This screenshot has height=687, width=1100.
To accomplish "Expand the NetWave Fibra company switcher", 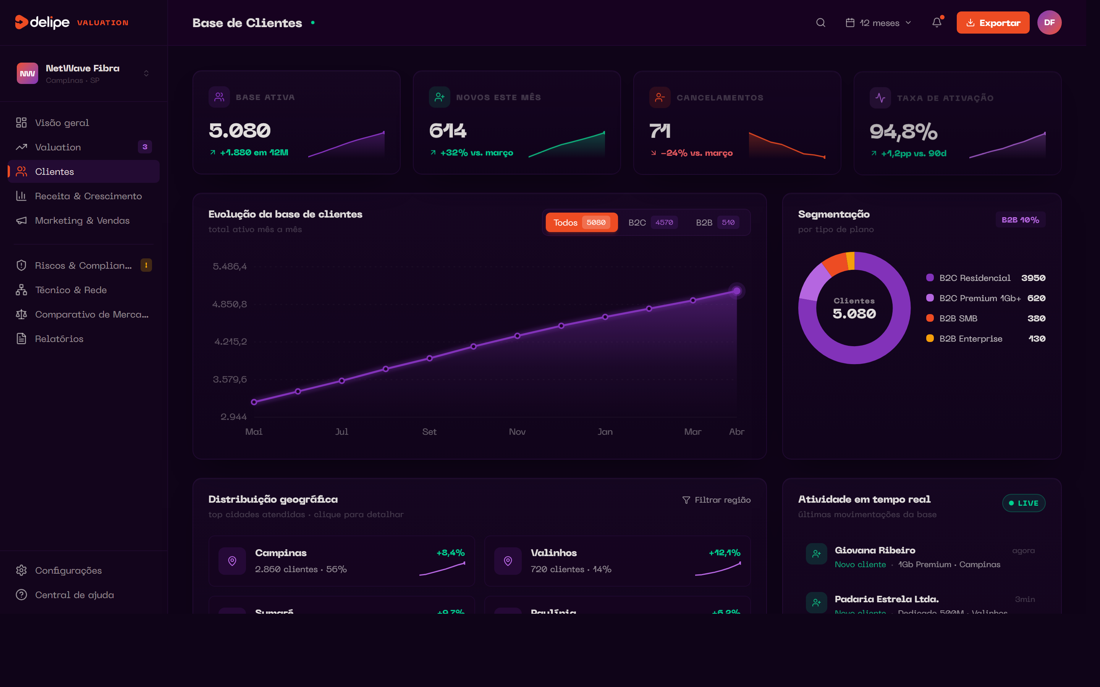I will tap(146, 74).
